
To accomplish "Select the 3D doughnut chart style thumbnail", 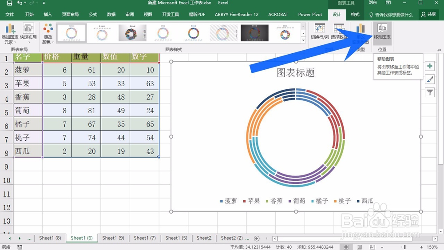I will click(x=132, y=33).
